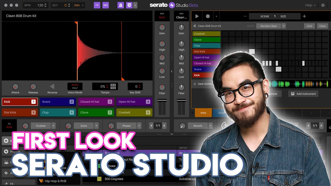
Task: Open the Echo effect dropdown arrow
Action: [x=96, y=126]
